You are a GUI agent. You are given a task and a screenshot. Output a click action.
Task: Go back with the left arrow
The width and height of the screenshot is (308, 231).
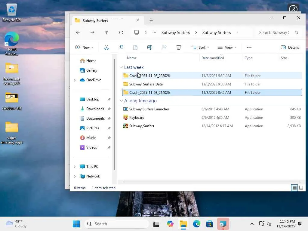(x=78, y=32)
